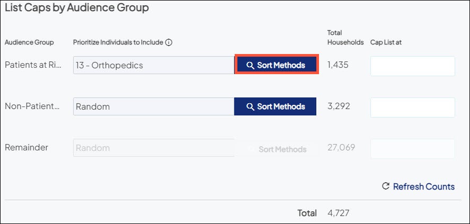Click the 27,069 households count

(x=341, y=147)
